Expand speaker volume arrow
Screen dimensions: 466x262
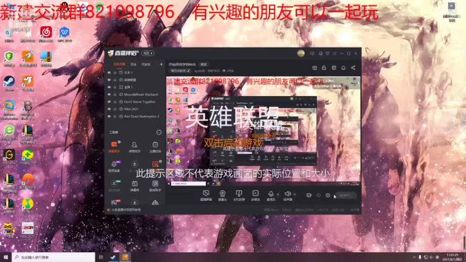pos(295,194)
